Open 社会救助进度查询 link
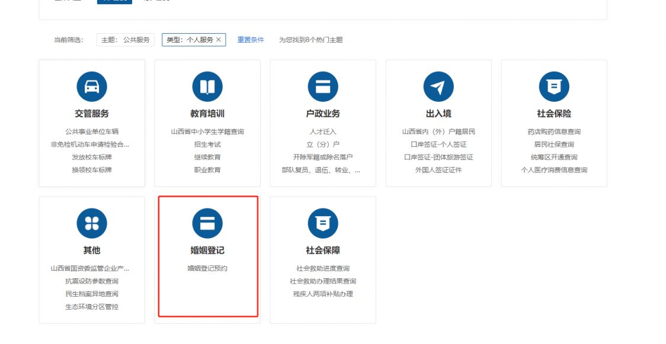The height and width of the screenshot is (344, 666). coord(323,268)
